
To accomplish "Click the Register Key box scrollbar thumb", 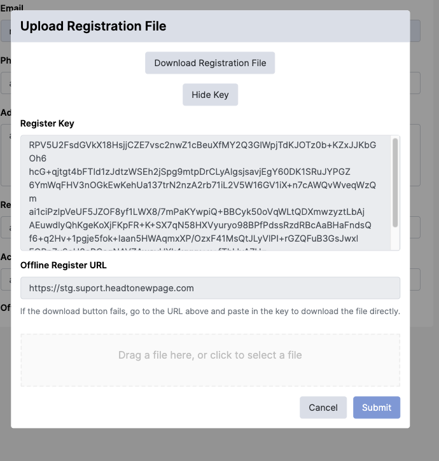I will [x=395, y=181].
